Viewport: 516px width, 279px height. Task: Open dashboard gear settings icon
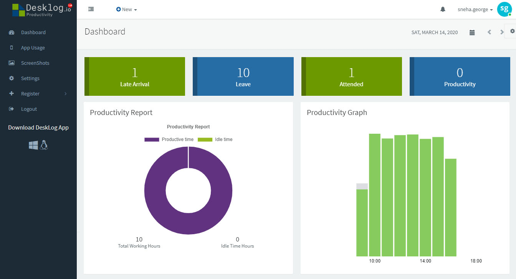click(512, 31)
